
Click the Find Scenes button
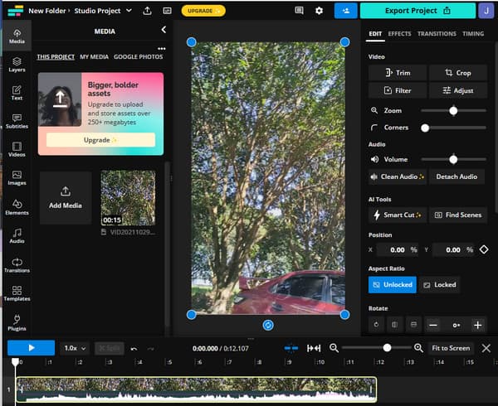(457, 215)
